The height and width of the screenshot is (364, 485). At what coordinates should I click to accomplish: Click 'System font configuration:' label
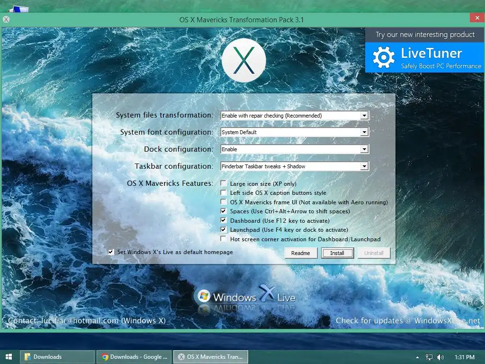click(x=167, y=132)
